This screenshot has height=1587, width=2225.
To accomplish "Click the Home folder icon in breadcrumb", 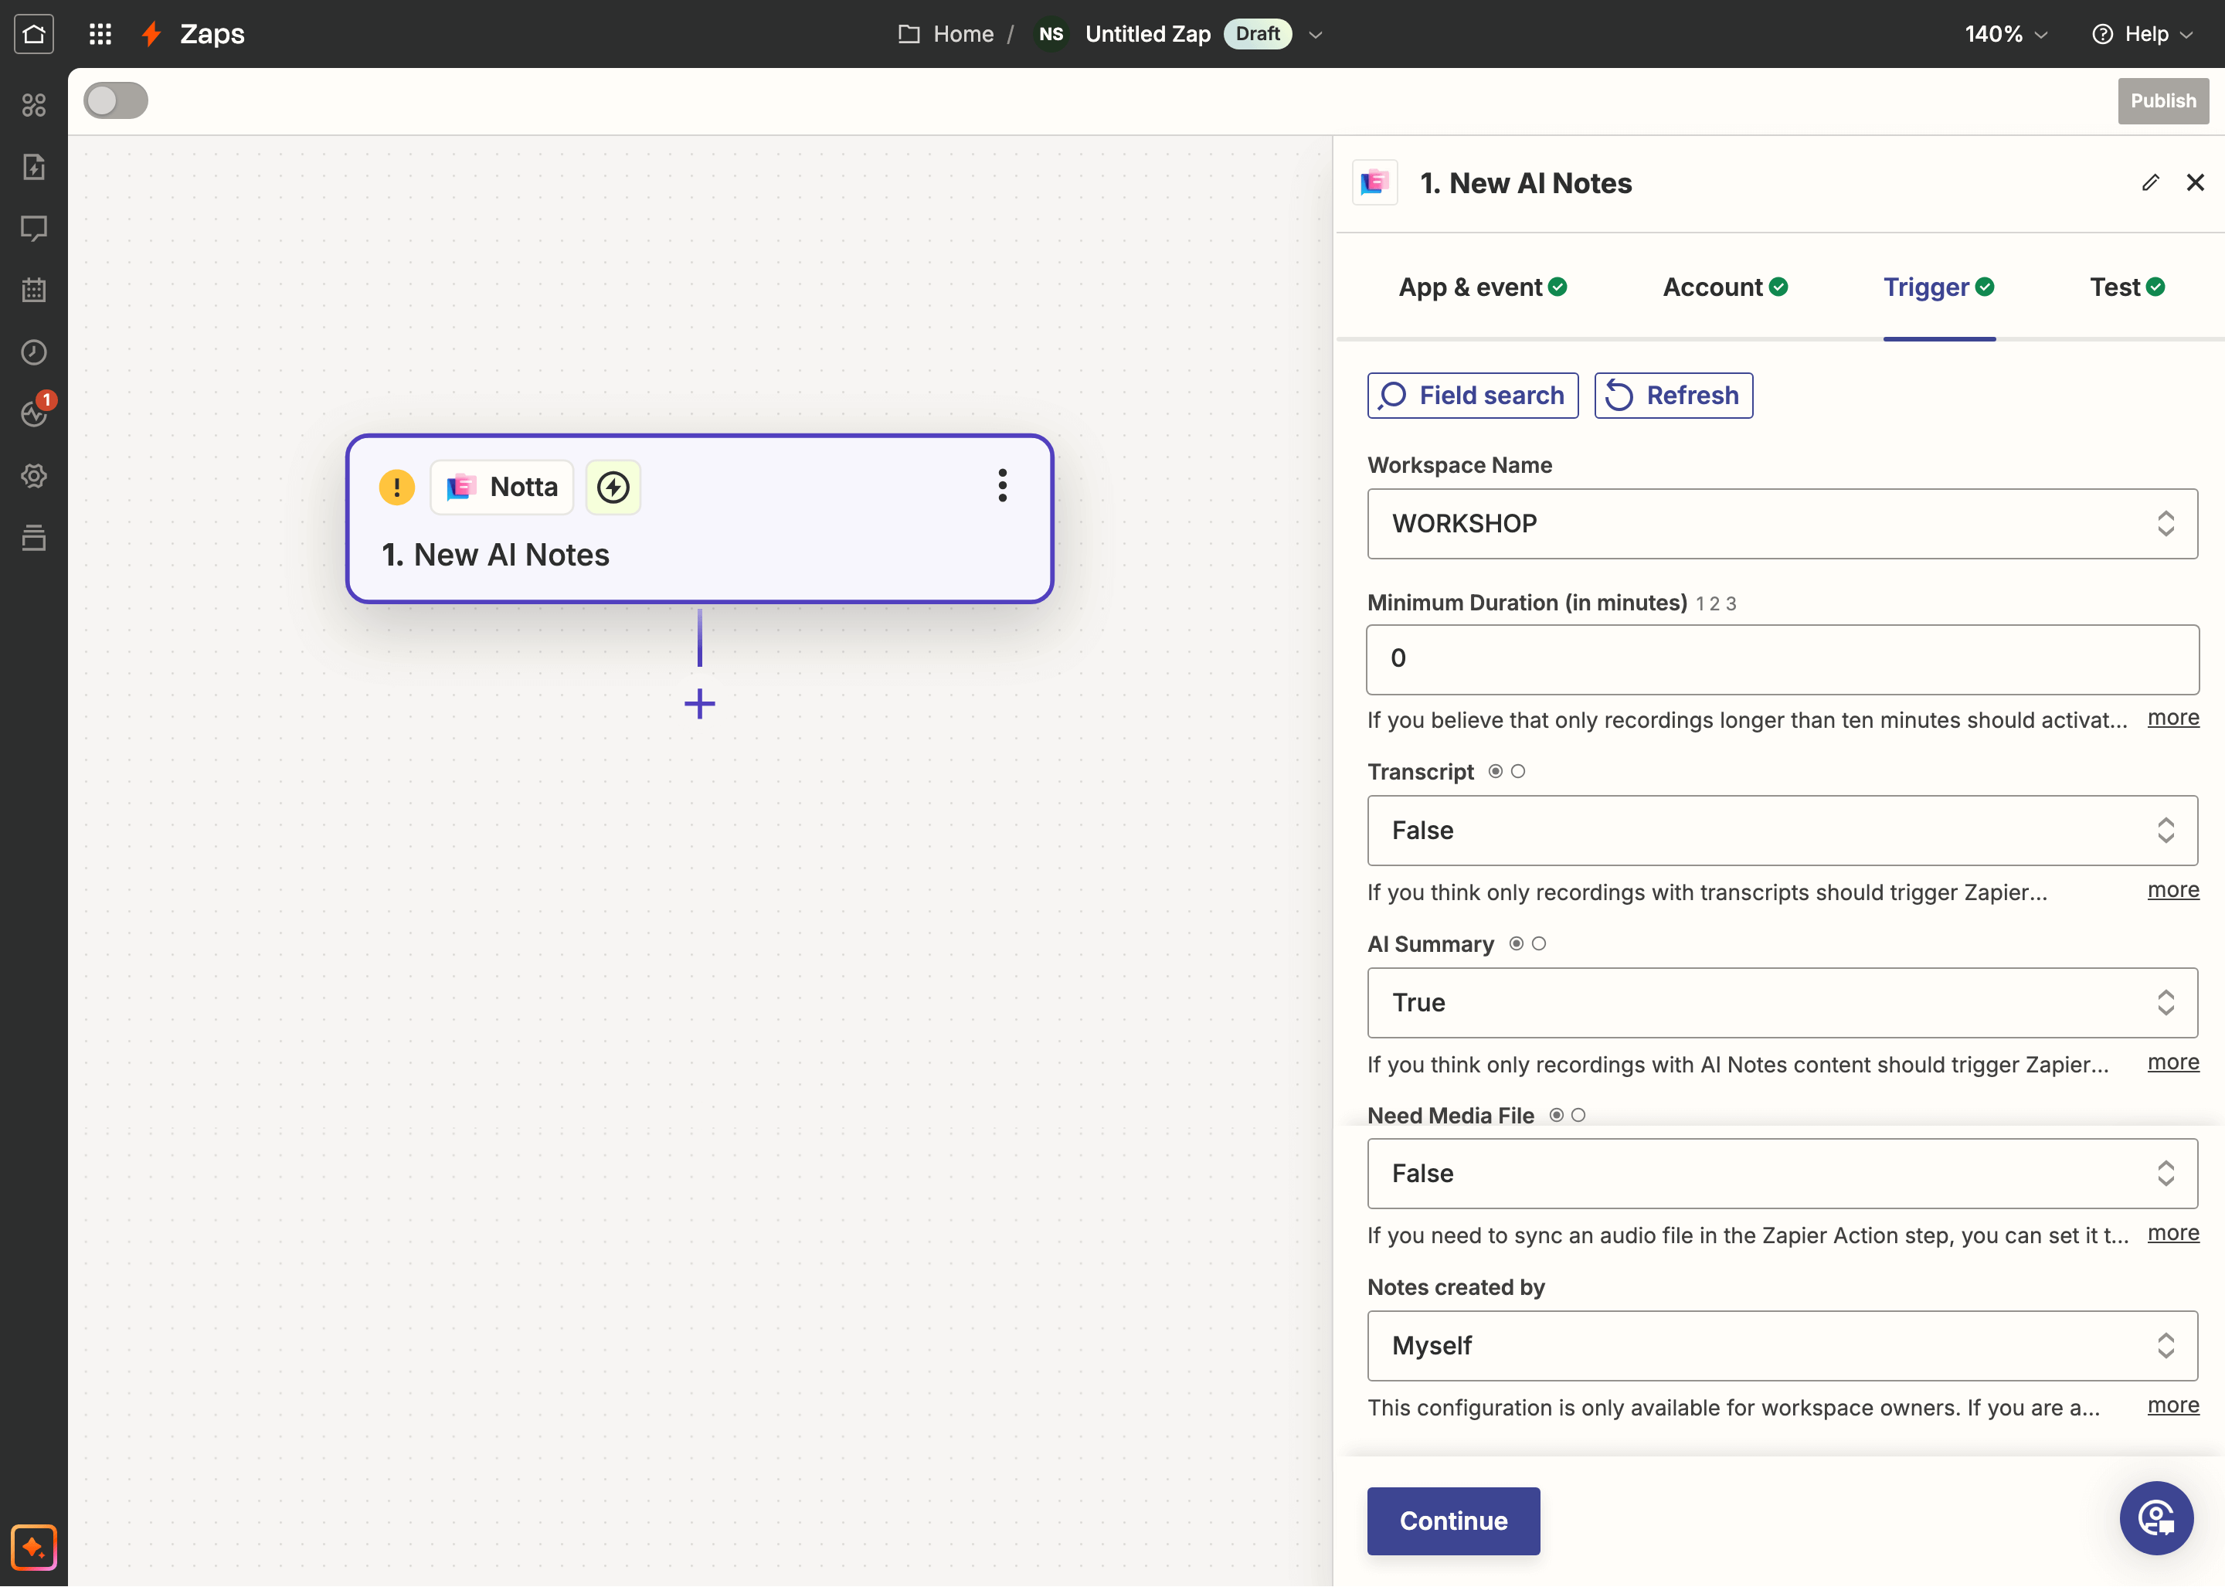I will click(x=909, y=34).
